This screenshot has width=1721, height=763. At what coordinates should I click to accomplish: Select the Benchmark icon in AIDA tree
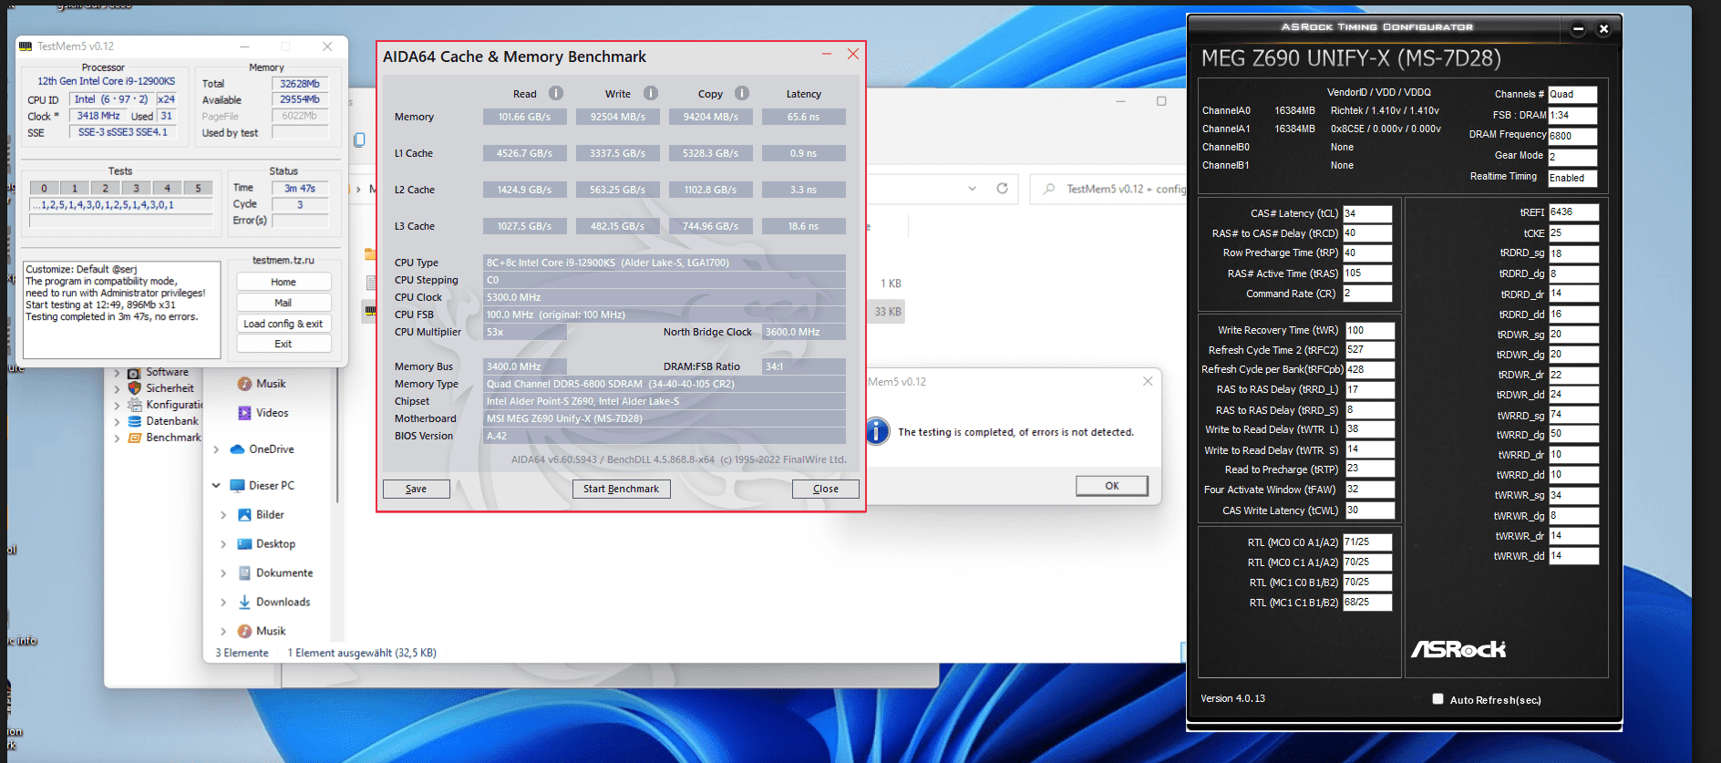[x=134, y=438]
